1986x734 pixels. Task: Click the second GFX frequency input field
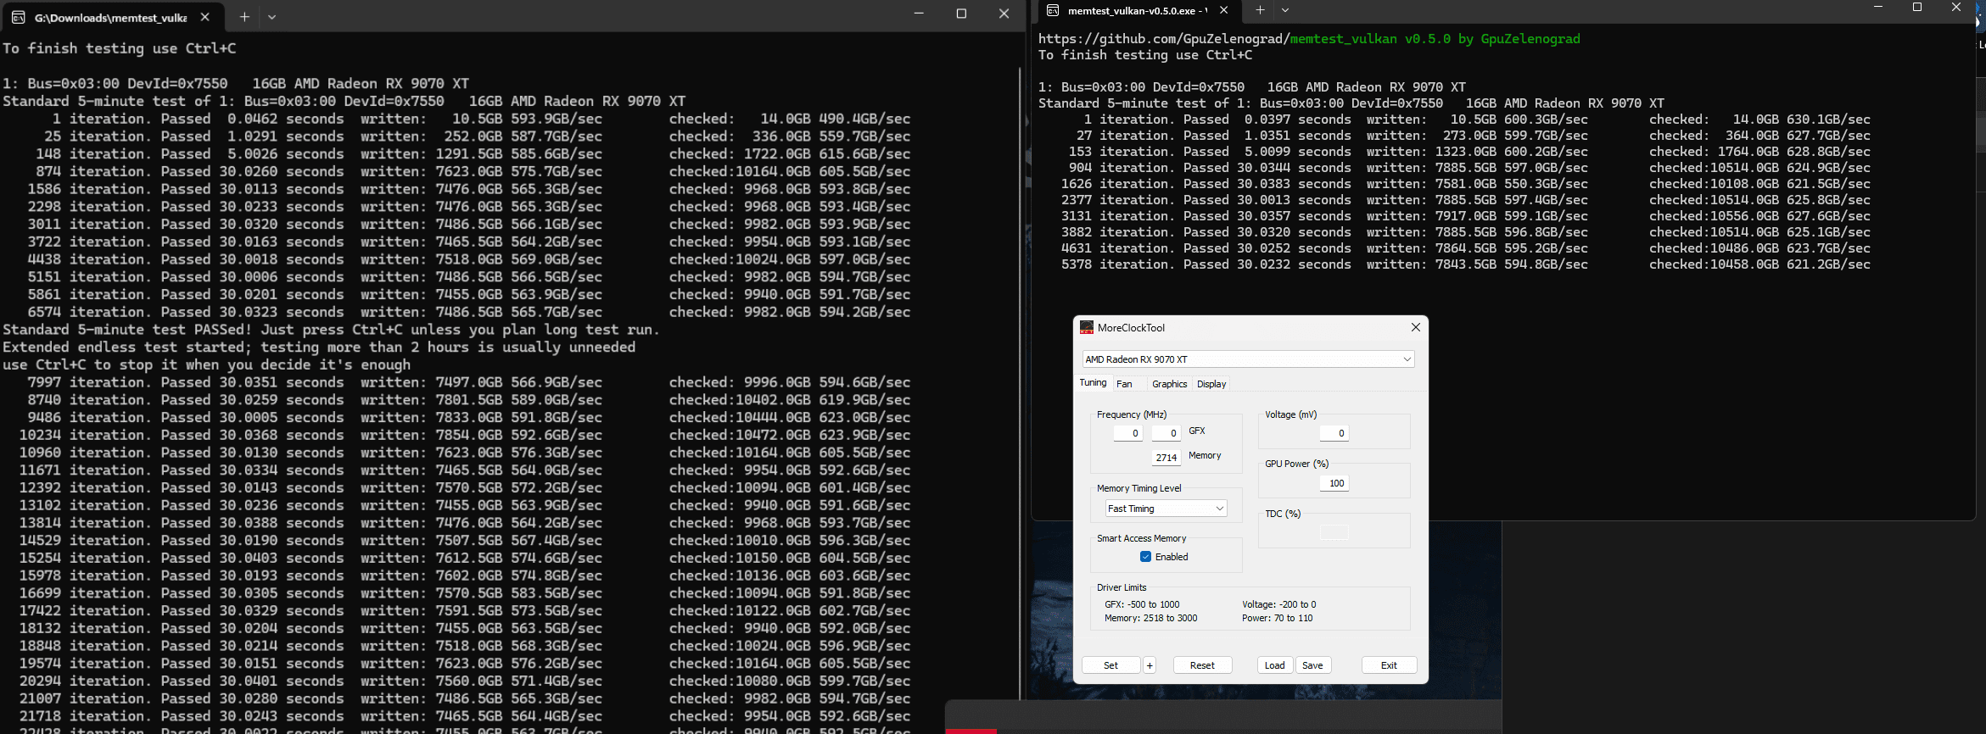point(1166,433)
